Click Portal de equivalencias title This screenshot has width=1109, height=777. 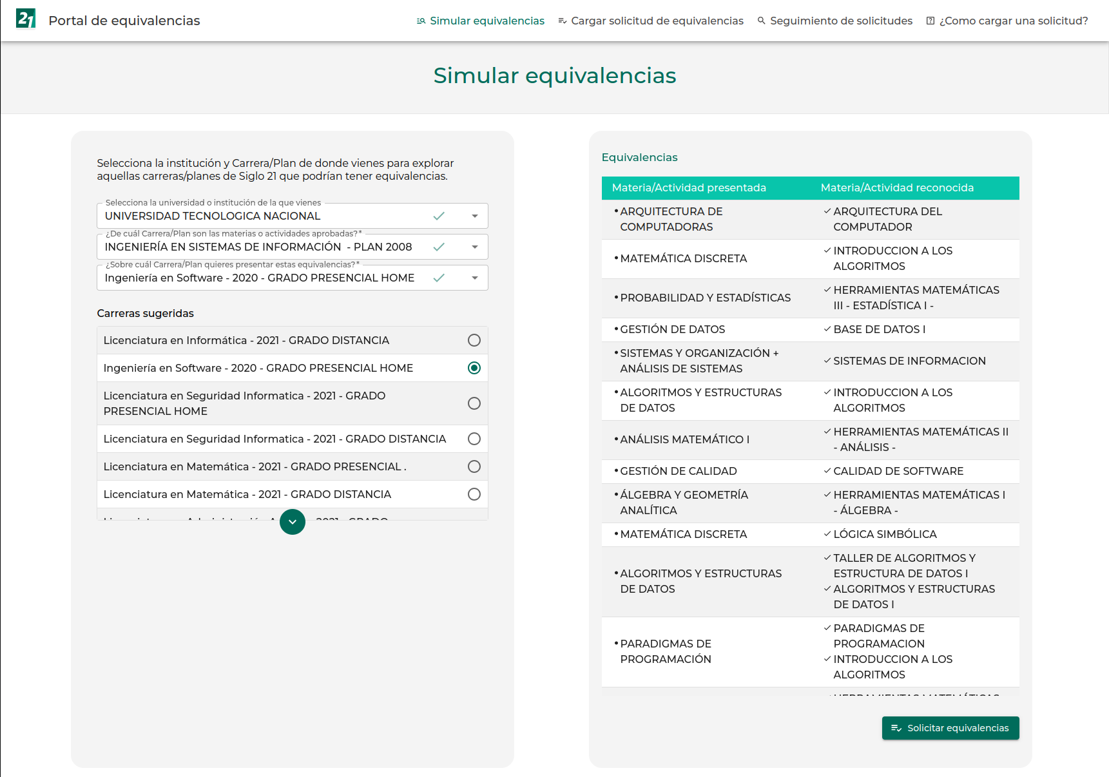tap(124, 21)
